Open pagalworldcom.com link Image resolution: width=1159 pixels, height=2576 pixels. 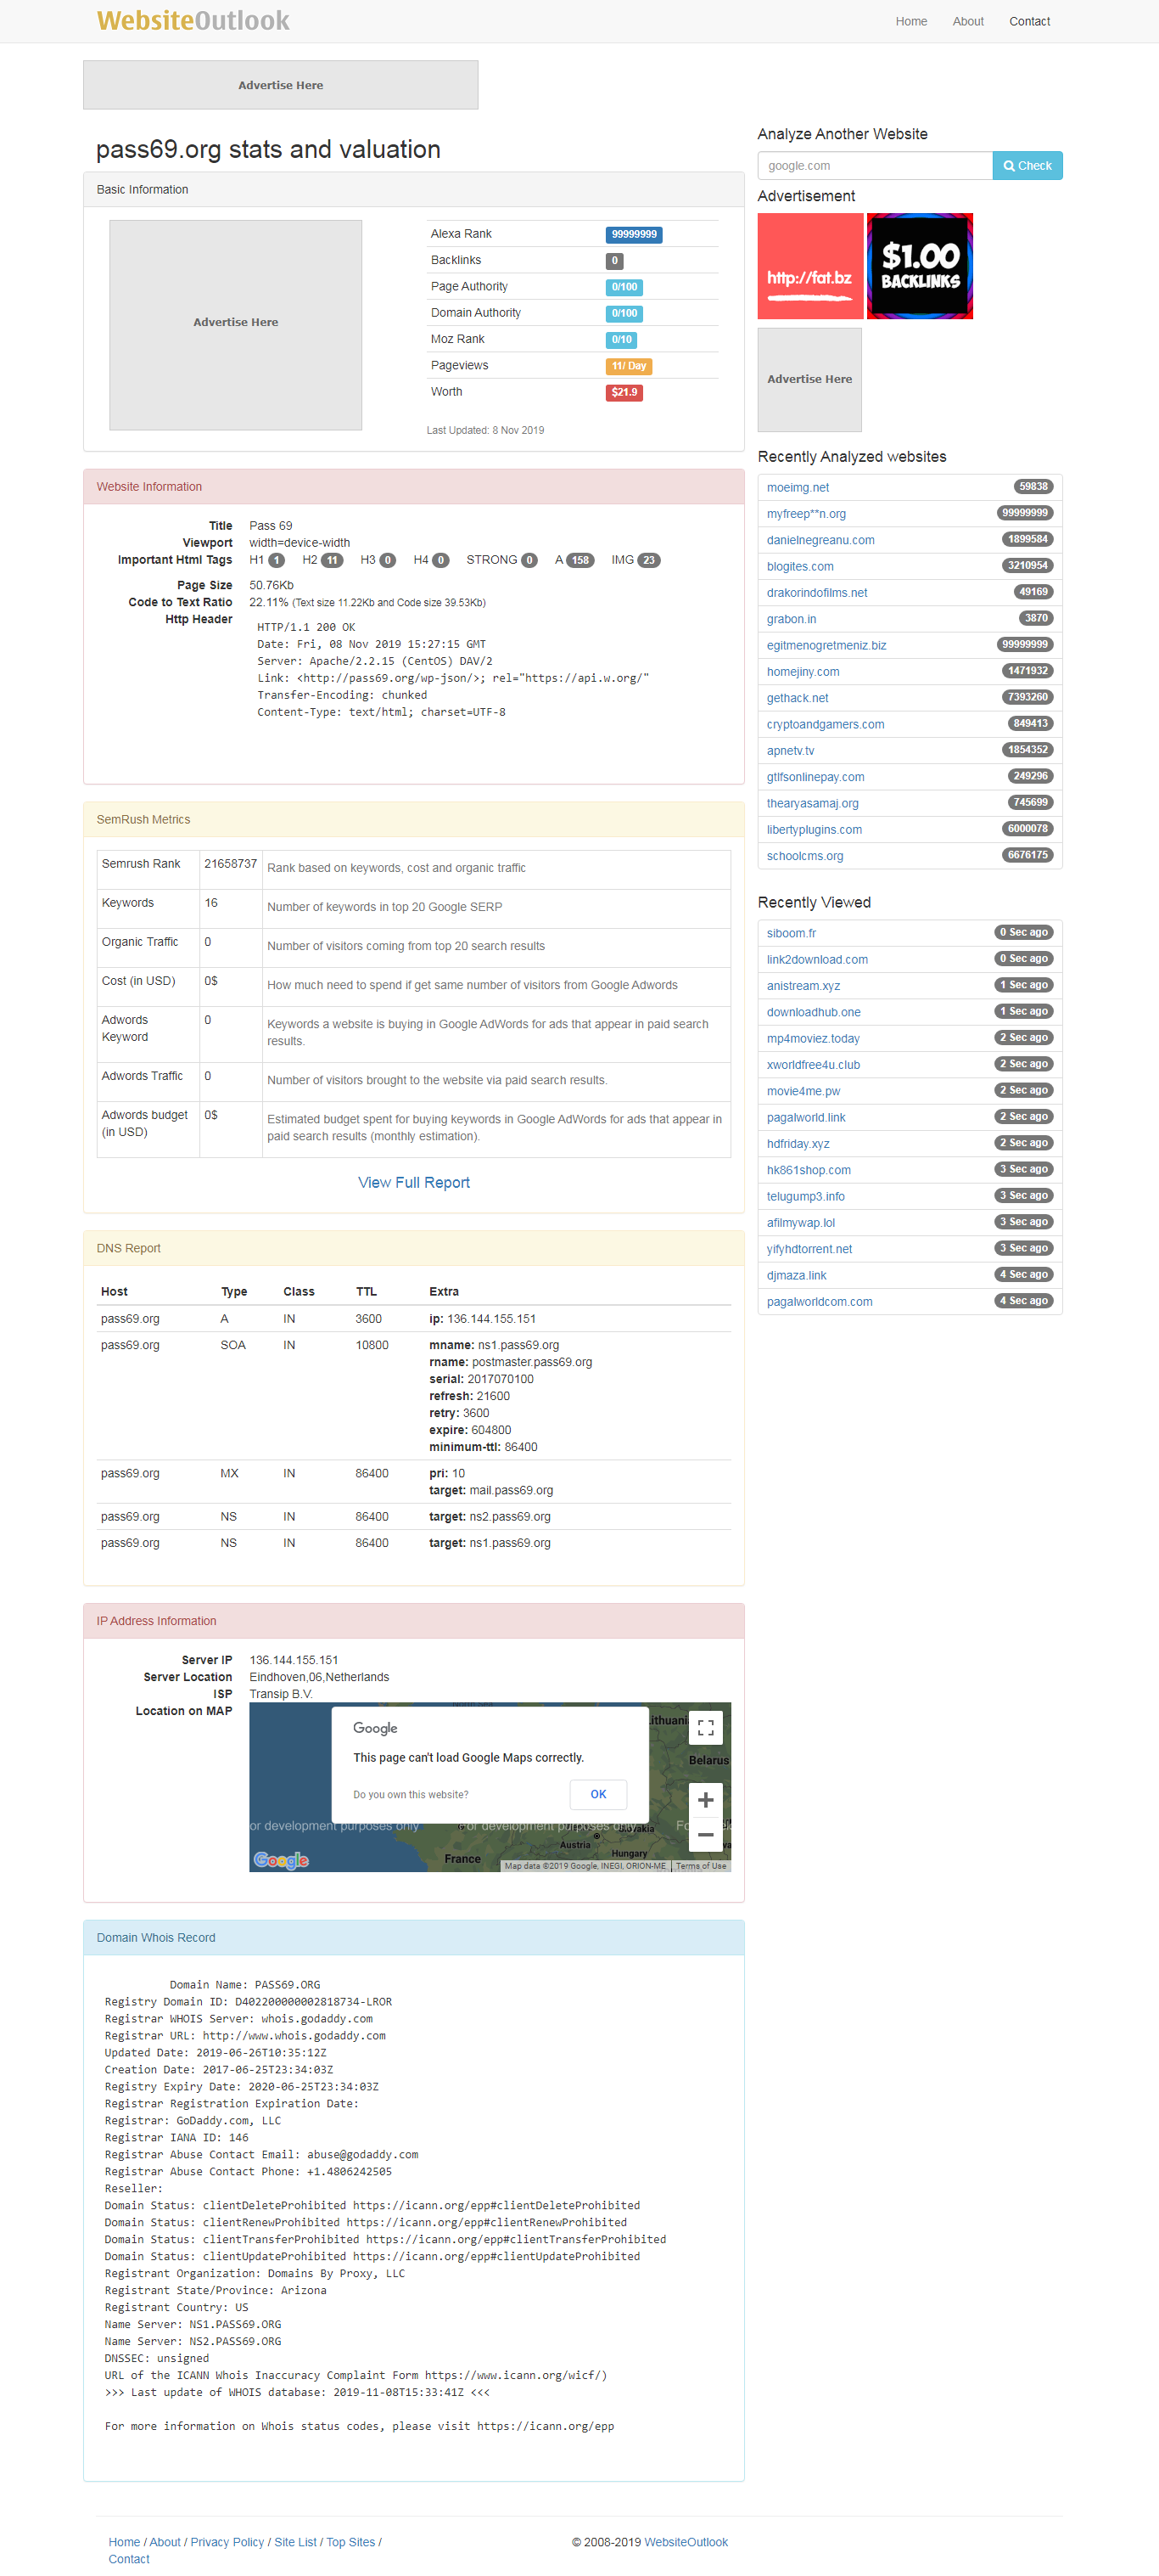click(820, 1301)
